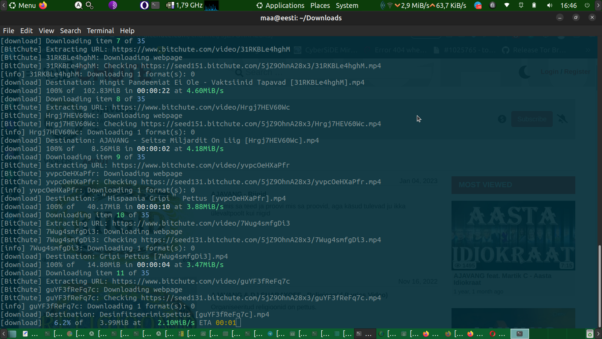
Task: Open the Terminal menu in menubar
Action: coord(100,31)
